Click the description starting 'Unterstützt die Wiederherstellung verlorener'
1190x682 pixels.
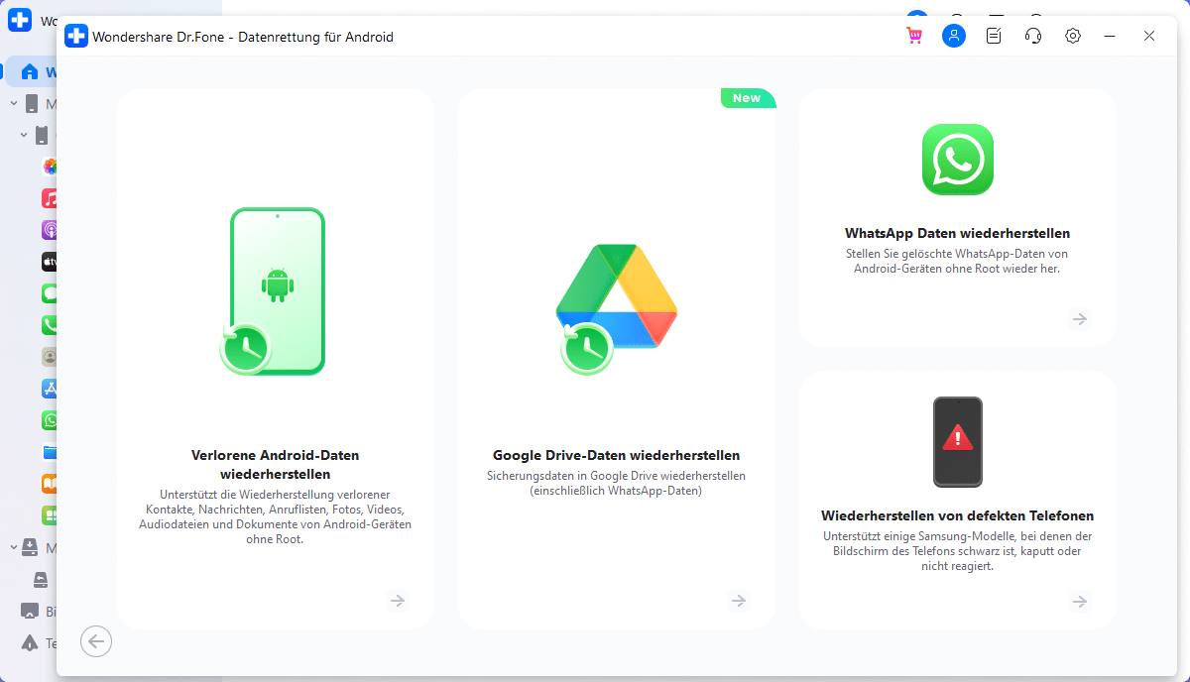[x=276, y=516]
